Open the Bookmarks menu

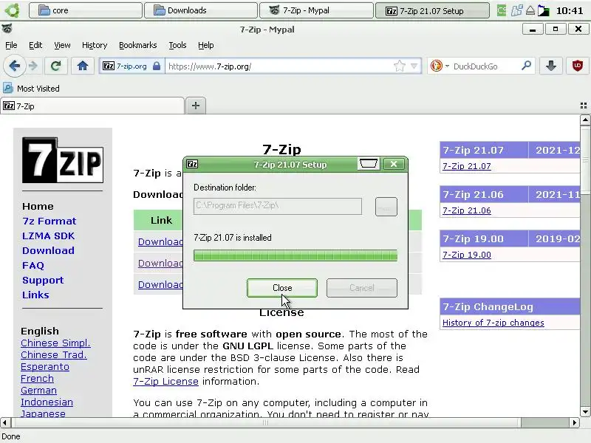click(138, 45)
